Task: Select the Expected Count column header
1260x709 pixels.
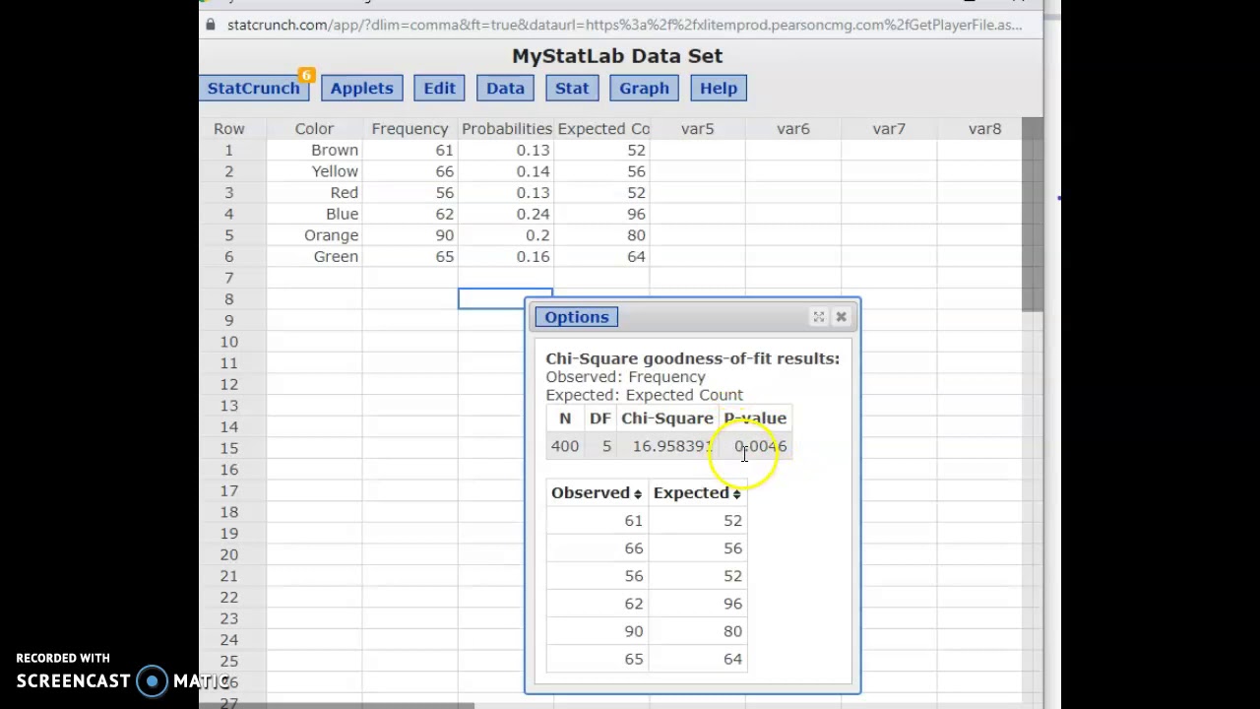Action: 601,129
